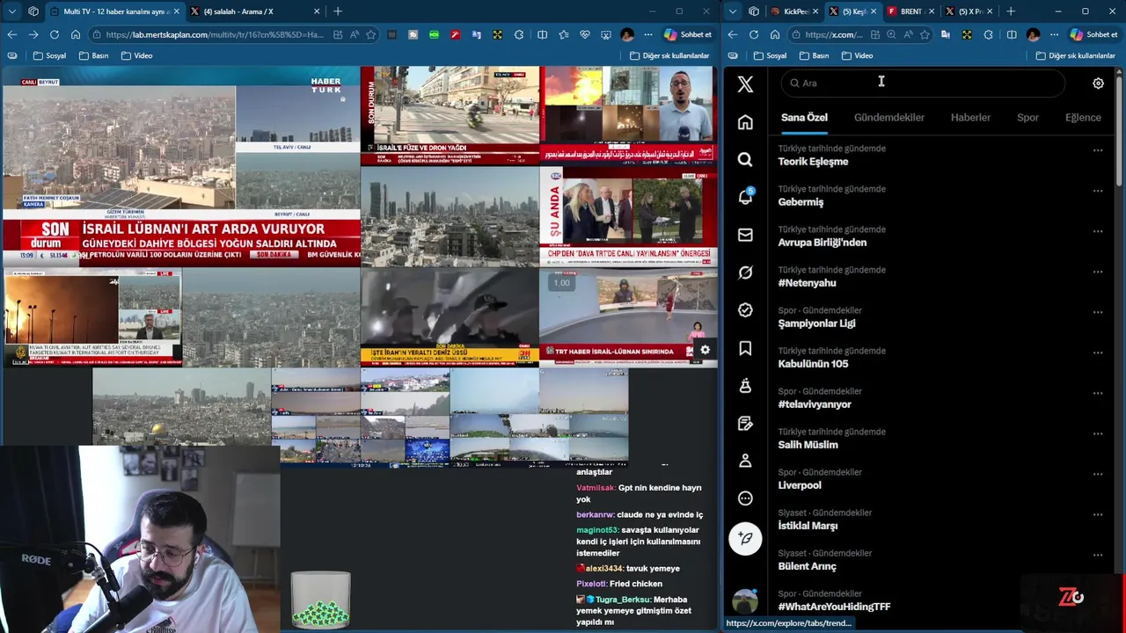Open X messages envelope icon
Image resolution: width=1126 pixels, height=633 pixels.
pos(745,235)
